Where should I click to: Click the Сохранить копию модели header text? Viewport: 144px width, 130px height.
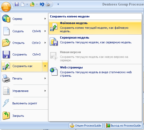(70, 16)
